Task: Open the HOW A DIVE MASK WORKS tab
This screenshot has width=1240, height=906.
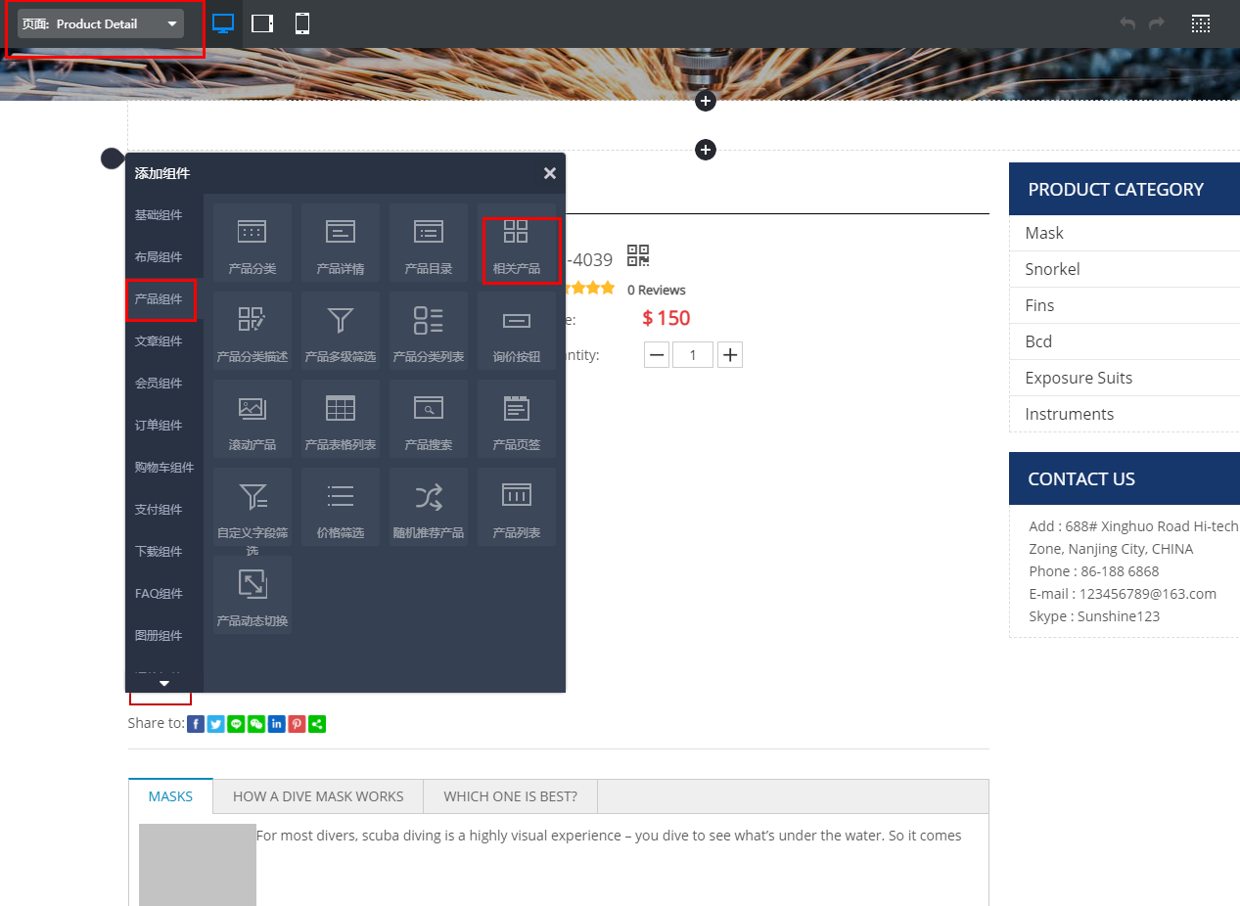Action: [318, 796]
